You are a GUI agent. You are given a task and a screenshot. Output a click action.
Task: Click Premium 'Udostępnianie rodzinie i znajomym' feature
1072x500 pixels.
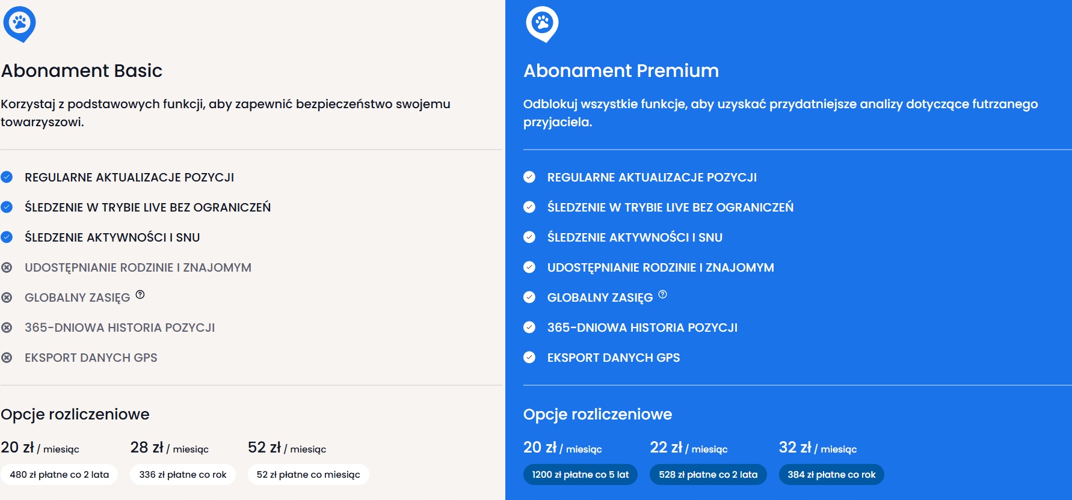(661, 267)
